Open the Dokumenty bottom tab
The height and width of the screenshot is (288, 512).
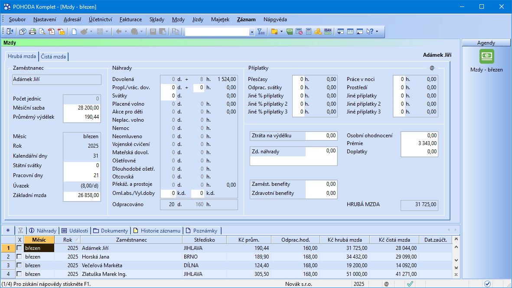pyautogui.click(x=111, y=230)
